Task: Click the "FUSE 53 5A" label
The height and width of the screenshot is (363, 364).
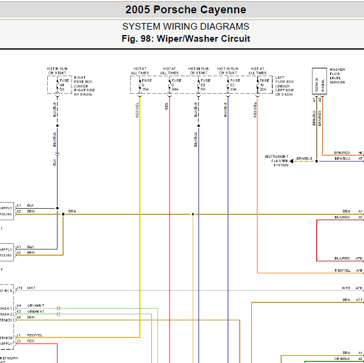Action: point(205,85)
